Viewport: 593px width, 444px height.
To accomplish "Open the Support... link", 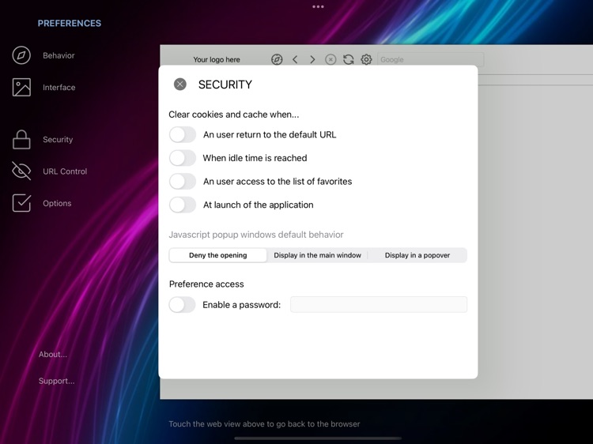I will [x=56, y=381].
